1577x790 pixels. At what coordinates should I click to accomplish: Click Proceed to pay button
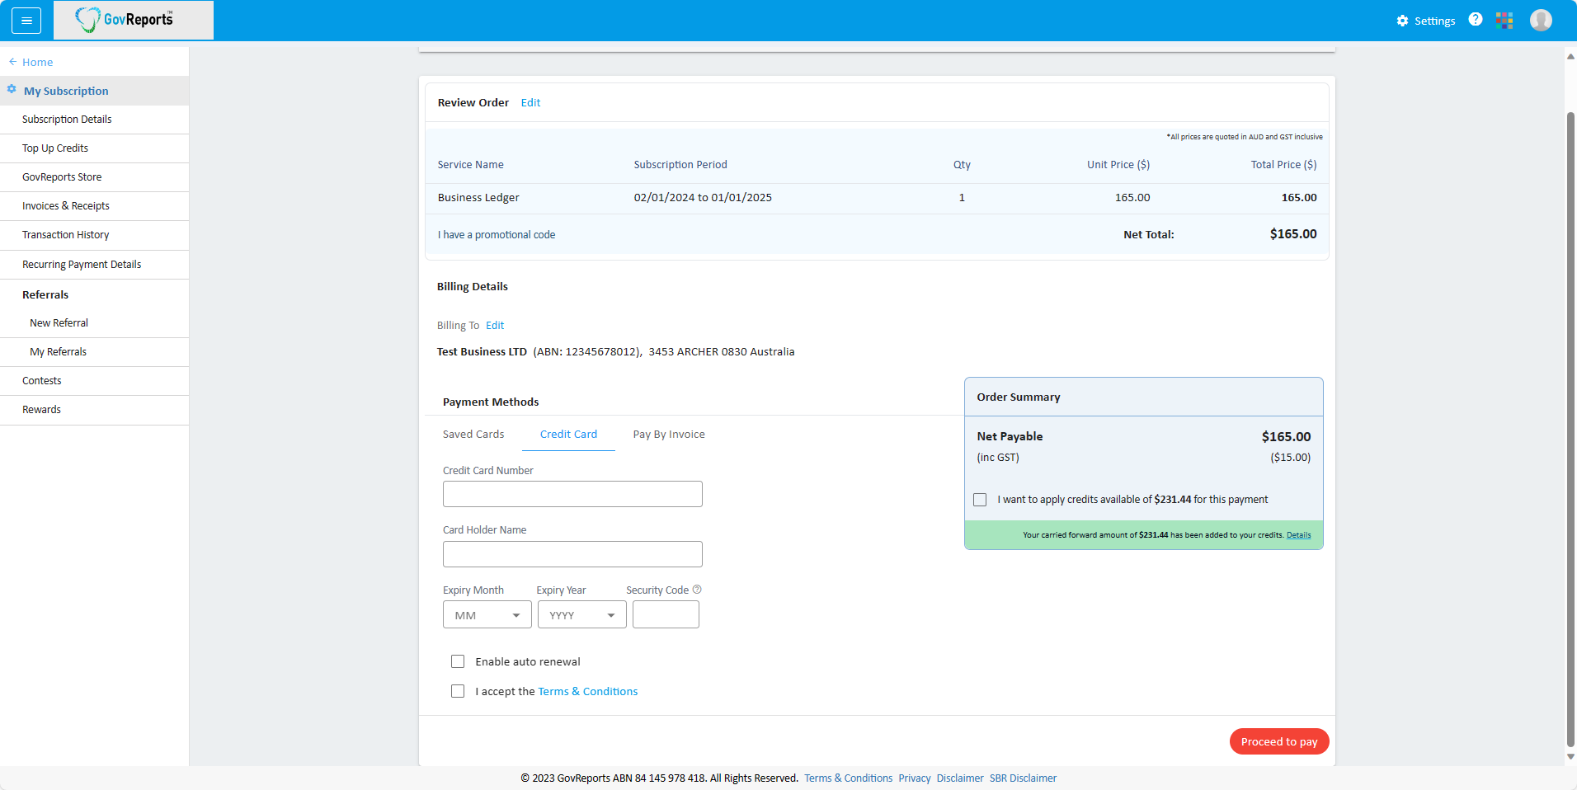click(1279, 741)
